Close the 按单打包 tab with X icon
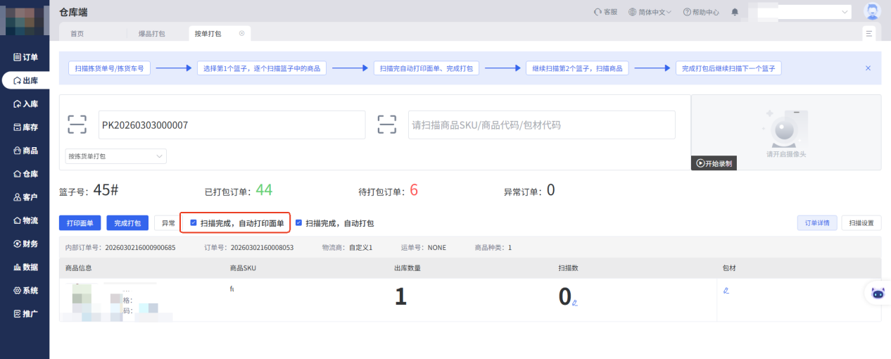 241,33
